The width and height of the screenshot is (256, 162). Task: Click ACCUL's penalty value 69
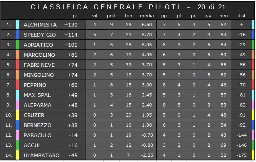point(223,145)
